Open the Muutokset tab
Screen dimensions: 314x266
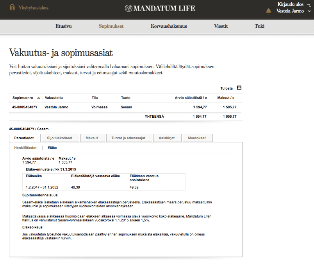pyautogui.click(x=198, y=138)
